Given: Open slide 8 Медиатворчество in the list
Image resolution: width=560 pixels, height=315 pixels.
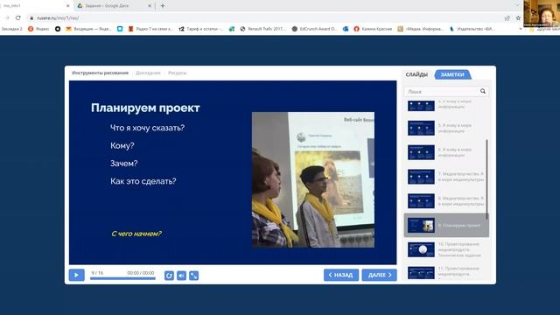Looking at the screenshot, I should point(446,201).
